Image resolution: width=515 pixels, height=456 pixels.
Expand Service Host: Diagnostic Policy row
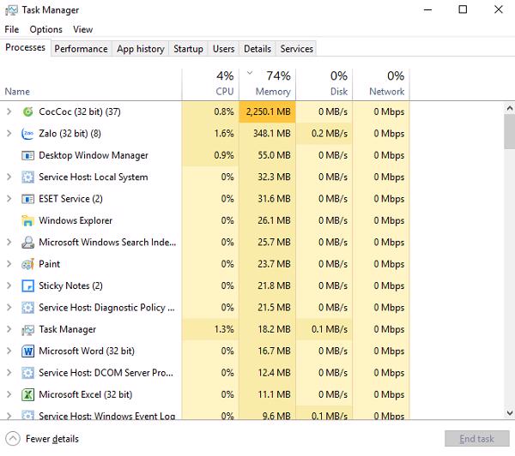(x=9, y=308)
